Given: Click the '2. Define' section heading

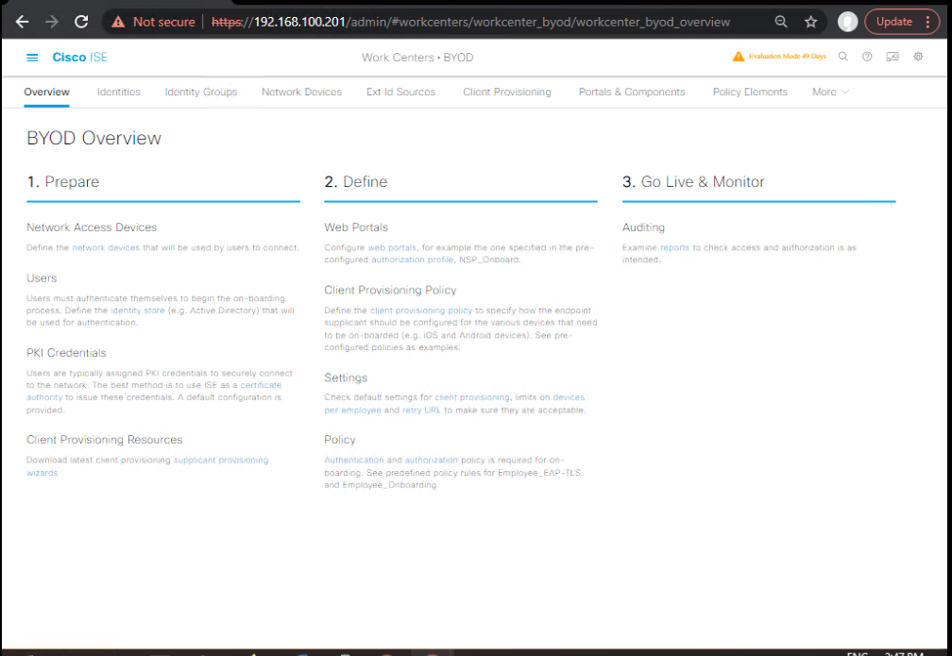Looking at the screenshot, I should 356,181.
